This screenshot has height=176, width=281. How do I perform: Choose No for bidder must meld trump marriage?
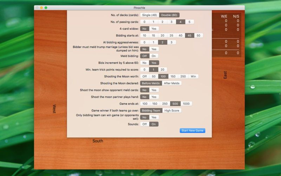coord(144,49)
